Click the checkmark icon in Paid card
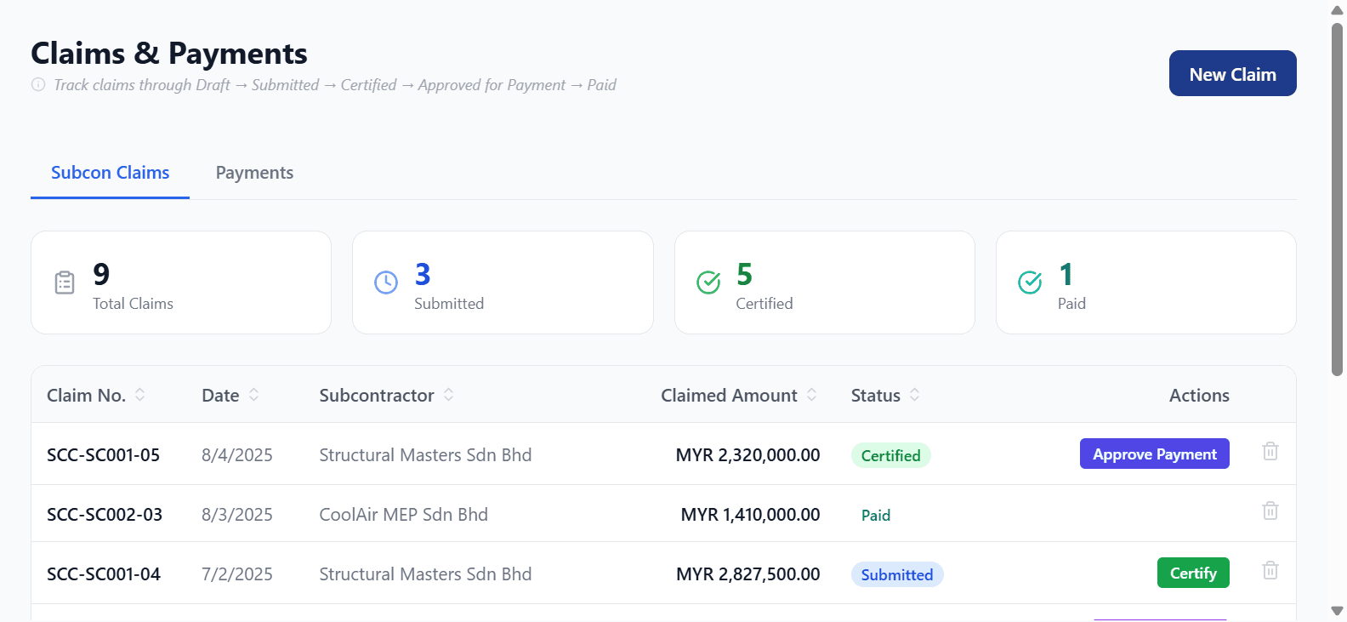 [1030, 282]
